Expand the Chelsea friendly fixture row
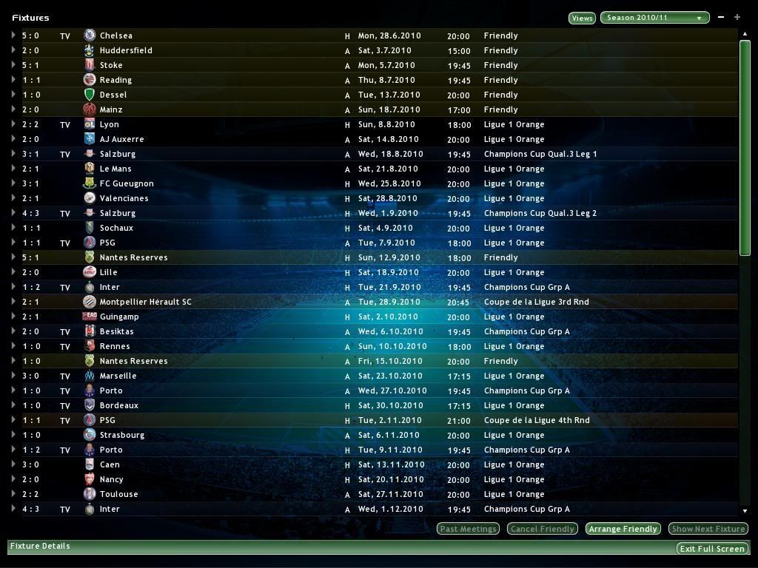758x568 pixels. tap(13, 35)
